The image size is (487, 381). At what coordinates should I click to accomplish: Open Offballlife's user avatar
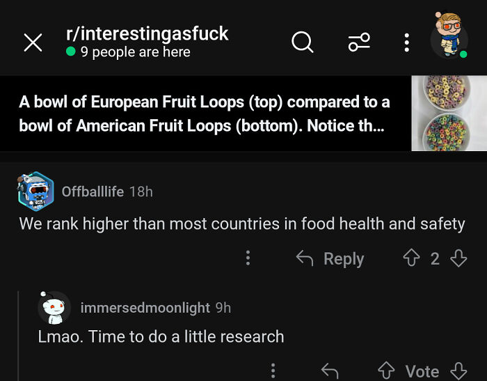35,191
